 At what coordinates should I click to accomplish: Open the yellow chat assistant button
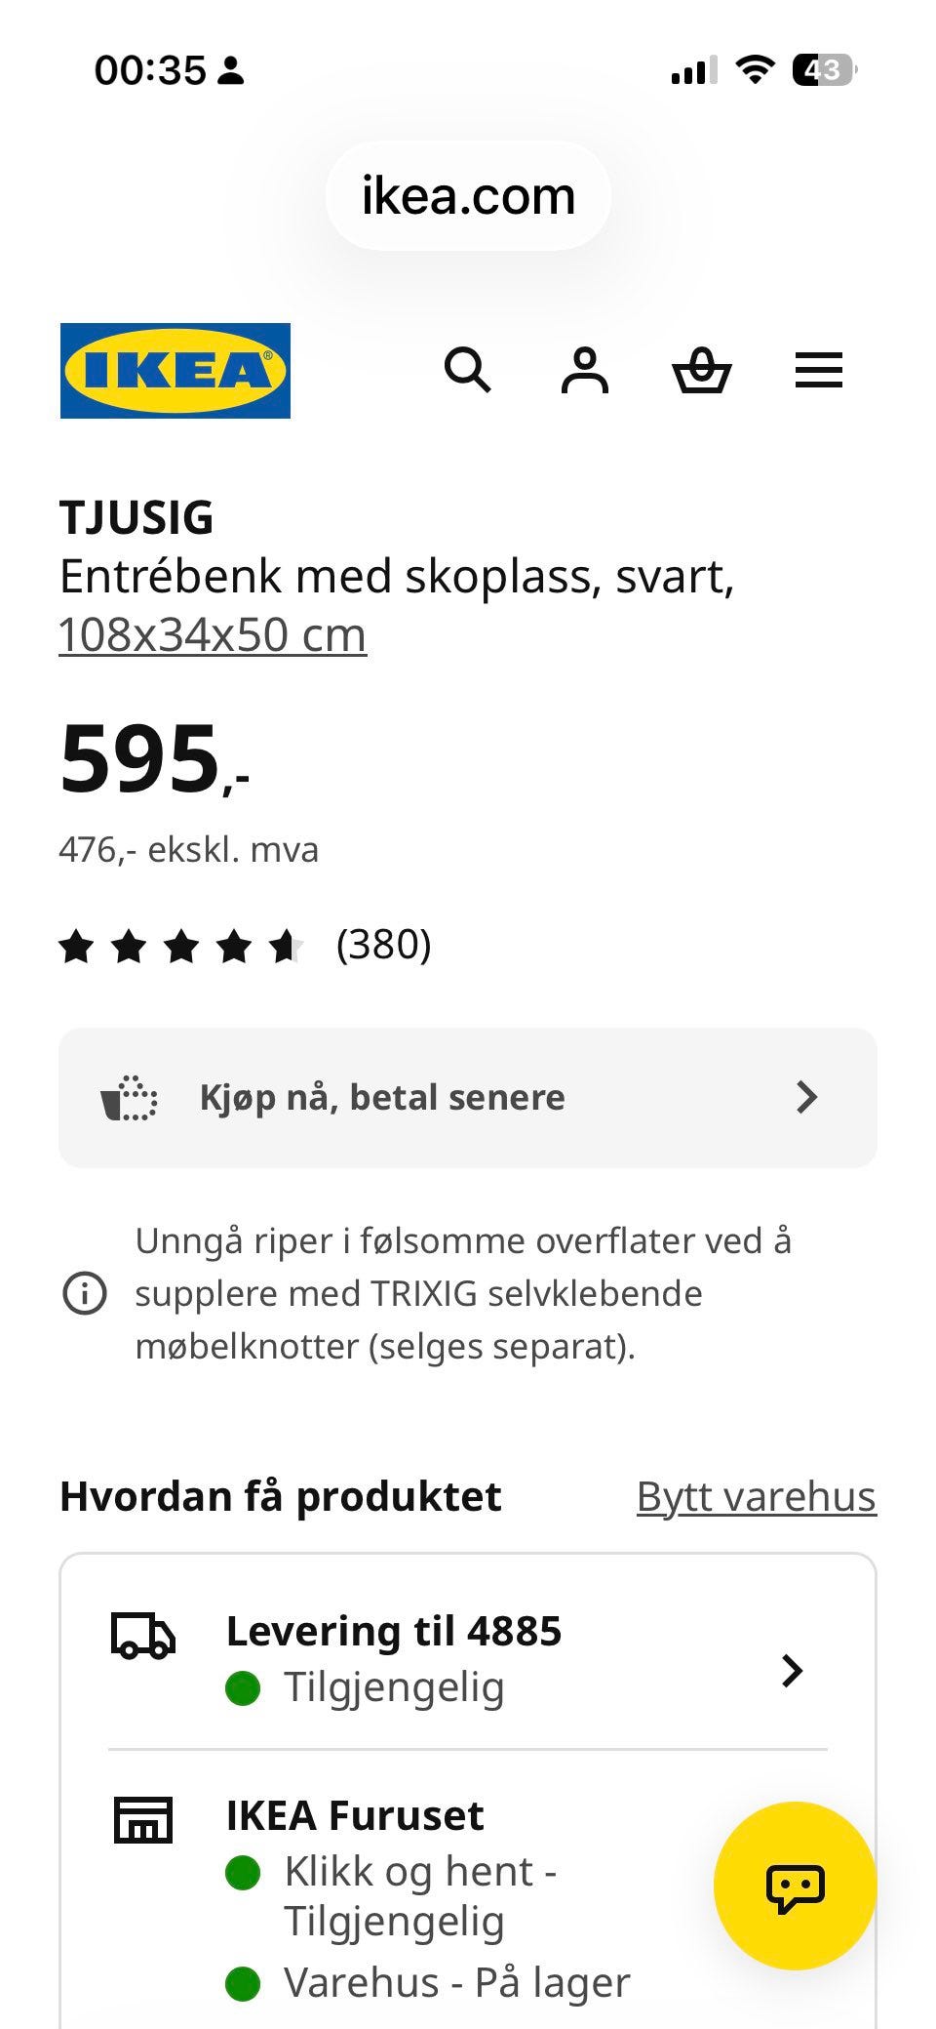tap(795, 1886)
